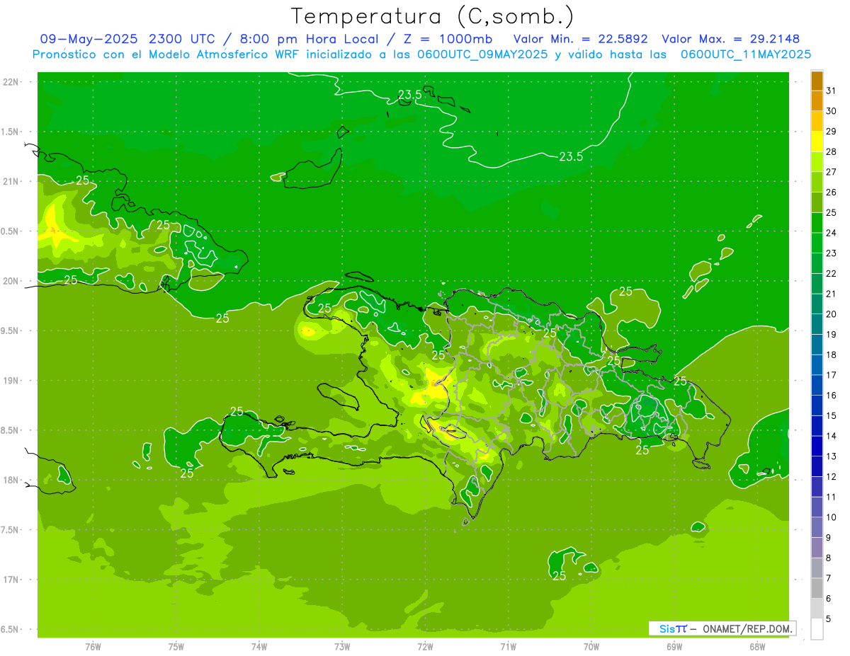The height and width of the screenshot is (656, 850).
Task: Click the latitude axis label '22N'
Action: [x=11, y=82]
